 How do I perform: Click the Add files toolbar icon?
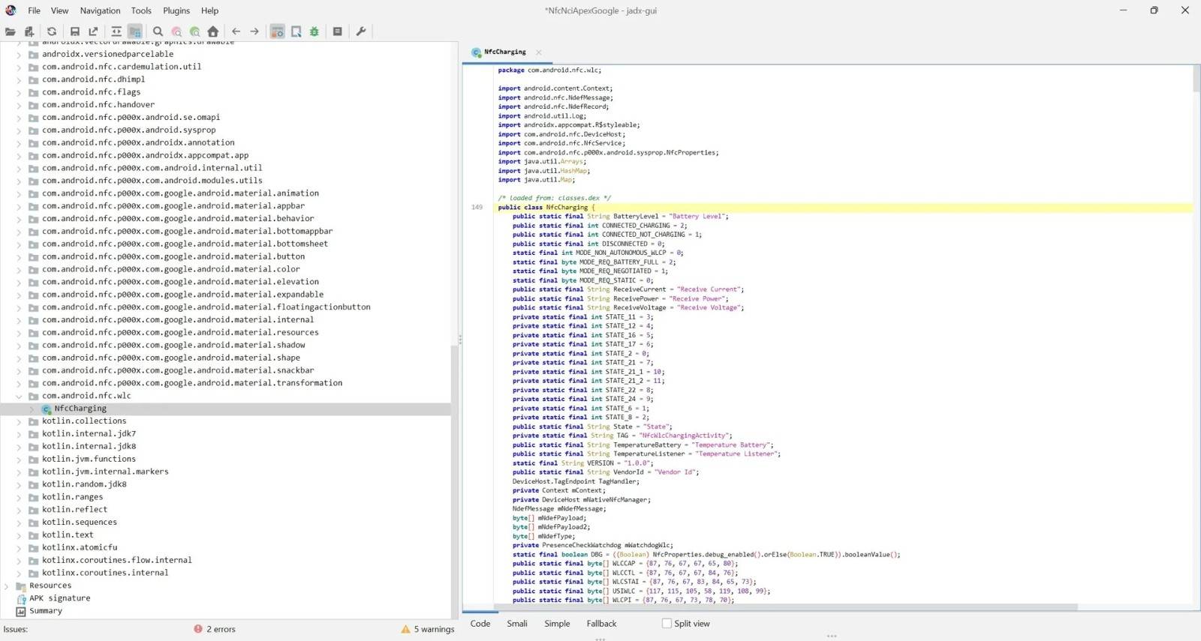click(x=29, y=31)
